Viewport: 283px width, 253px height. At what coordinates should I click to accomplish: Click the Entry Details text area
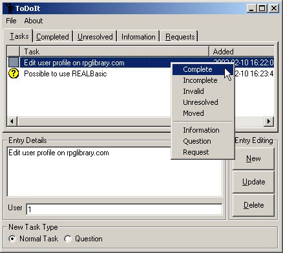(x=114, y=172)
